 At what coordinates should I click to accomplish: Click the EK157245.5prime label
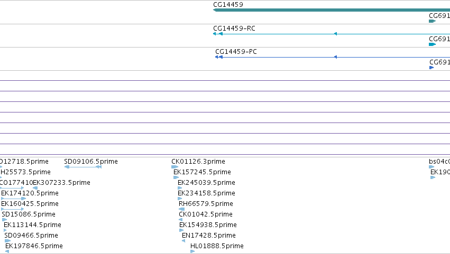[x=203, y=172]
